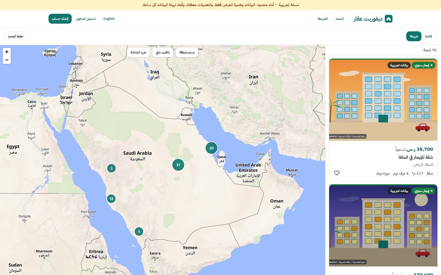Click the ديفورت عقار site name

click(368, 19)
